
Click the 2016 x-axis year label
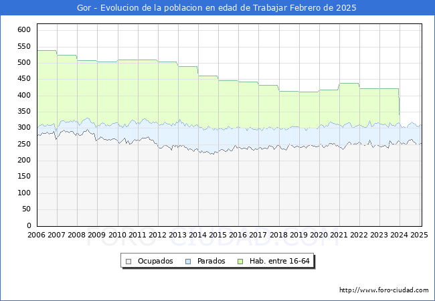238,235
